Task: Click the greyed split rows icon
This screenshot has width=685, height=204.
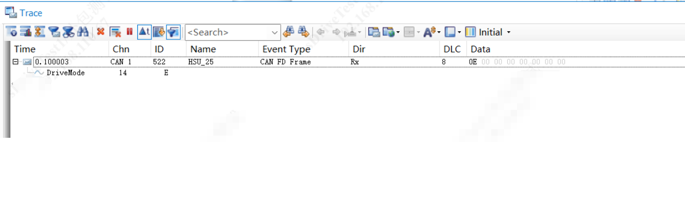Action: [409, 32]
